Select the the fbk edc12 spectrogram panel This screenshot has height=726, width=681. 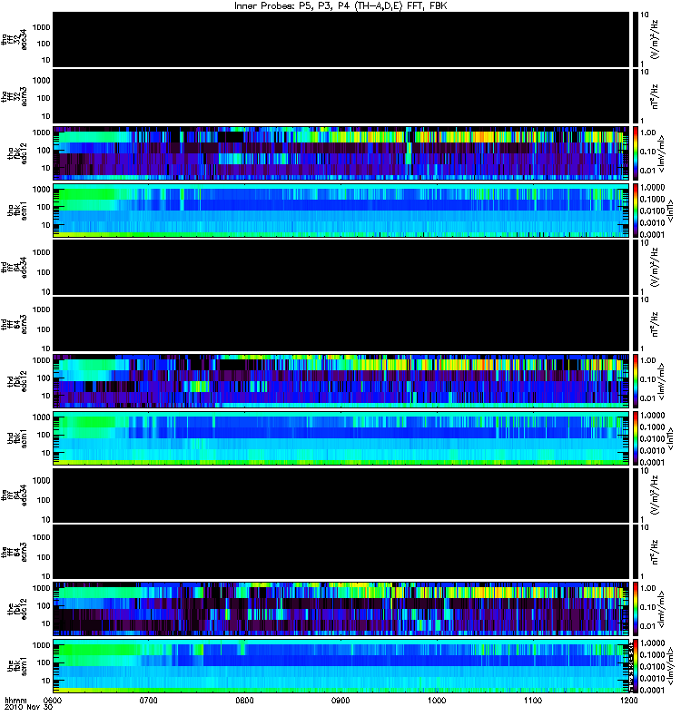pos(341,609)
